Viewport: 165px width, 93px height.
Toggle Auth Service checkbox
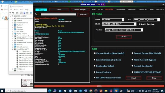pyautogui.click(x=139, y=24)
